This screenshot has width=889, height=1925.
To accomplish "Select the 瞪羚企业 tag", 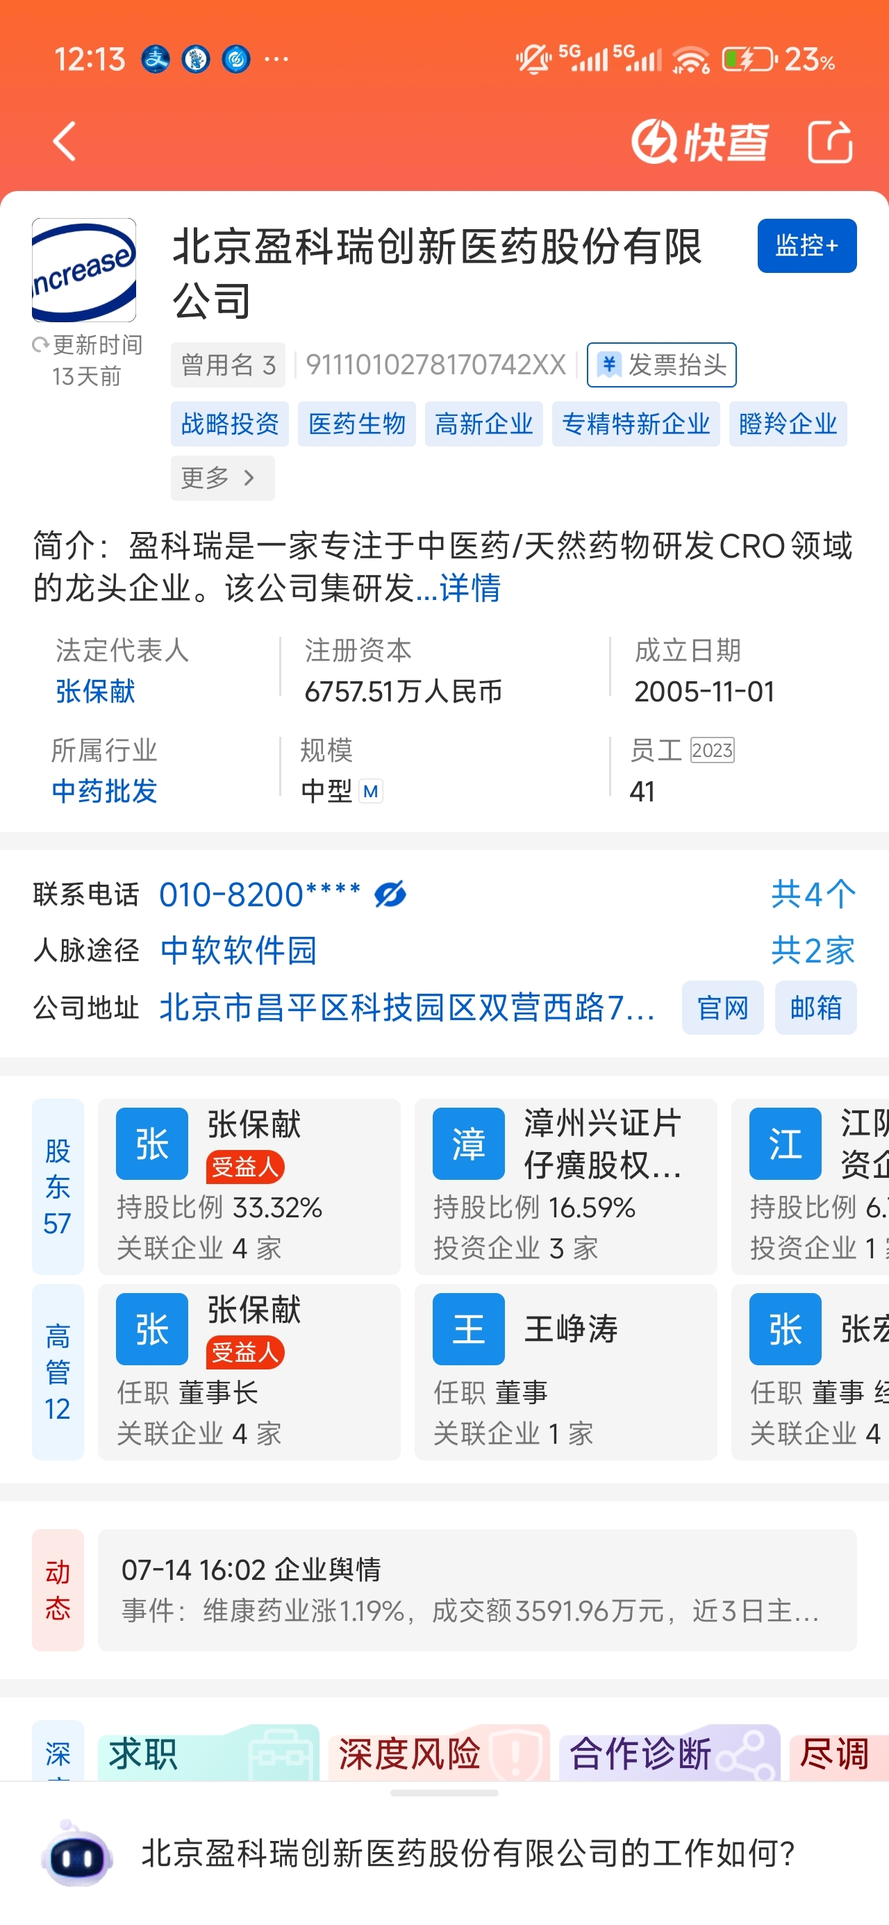I will [x=788, y=424].
